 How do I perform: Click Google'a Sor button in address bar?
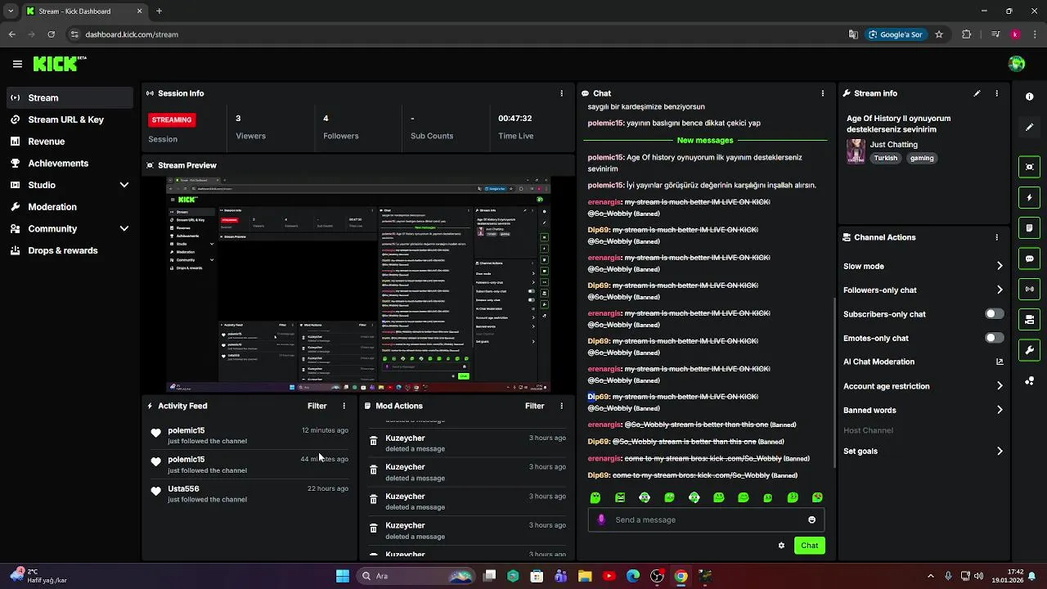896,34
